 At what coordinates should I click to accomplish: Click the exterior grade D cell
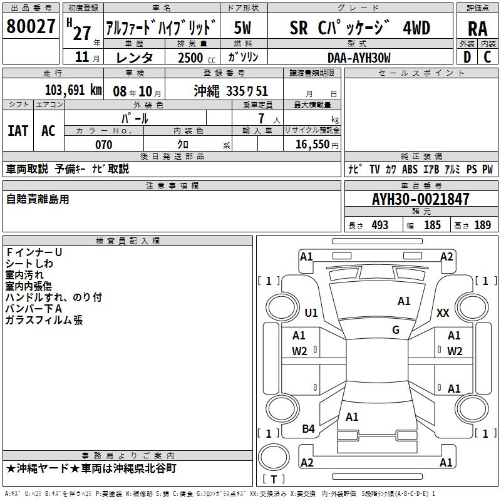point(467,57)
